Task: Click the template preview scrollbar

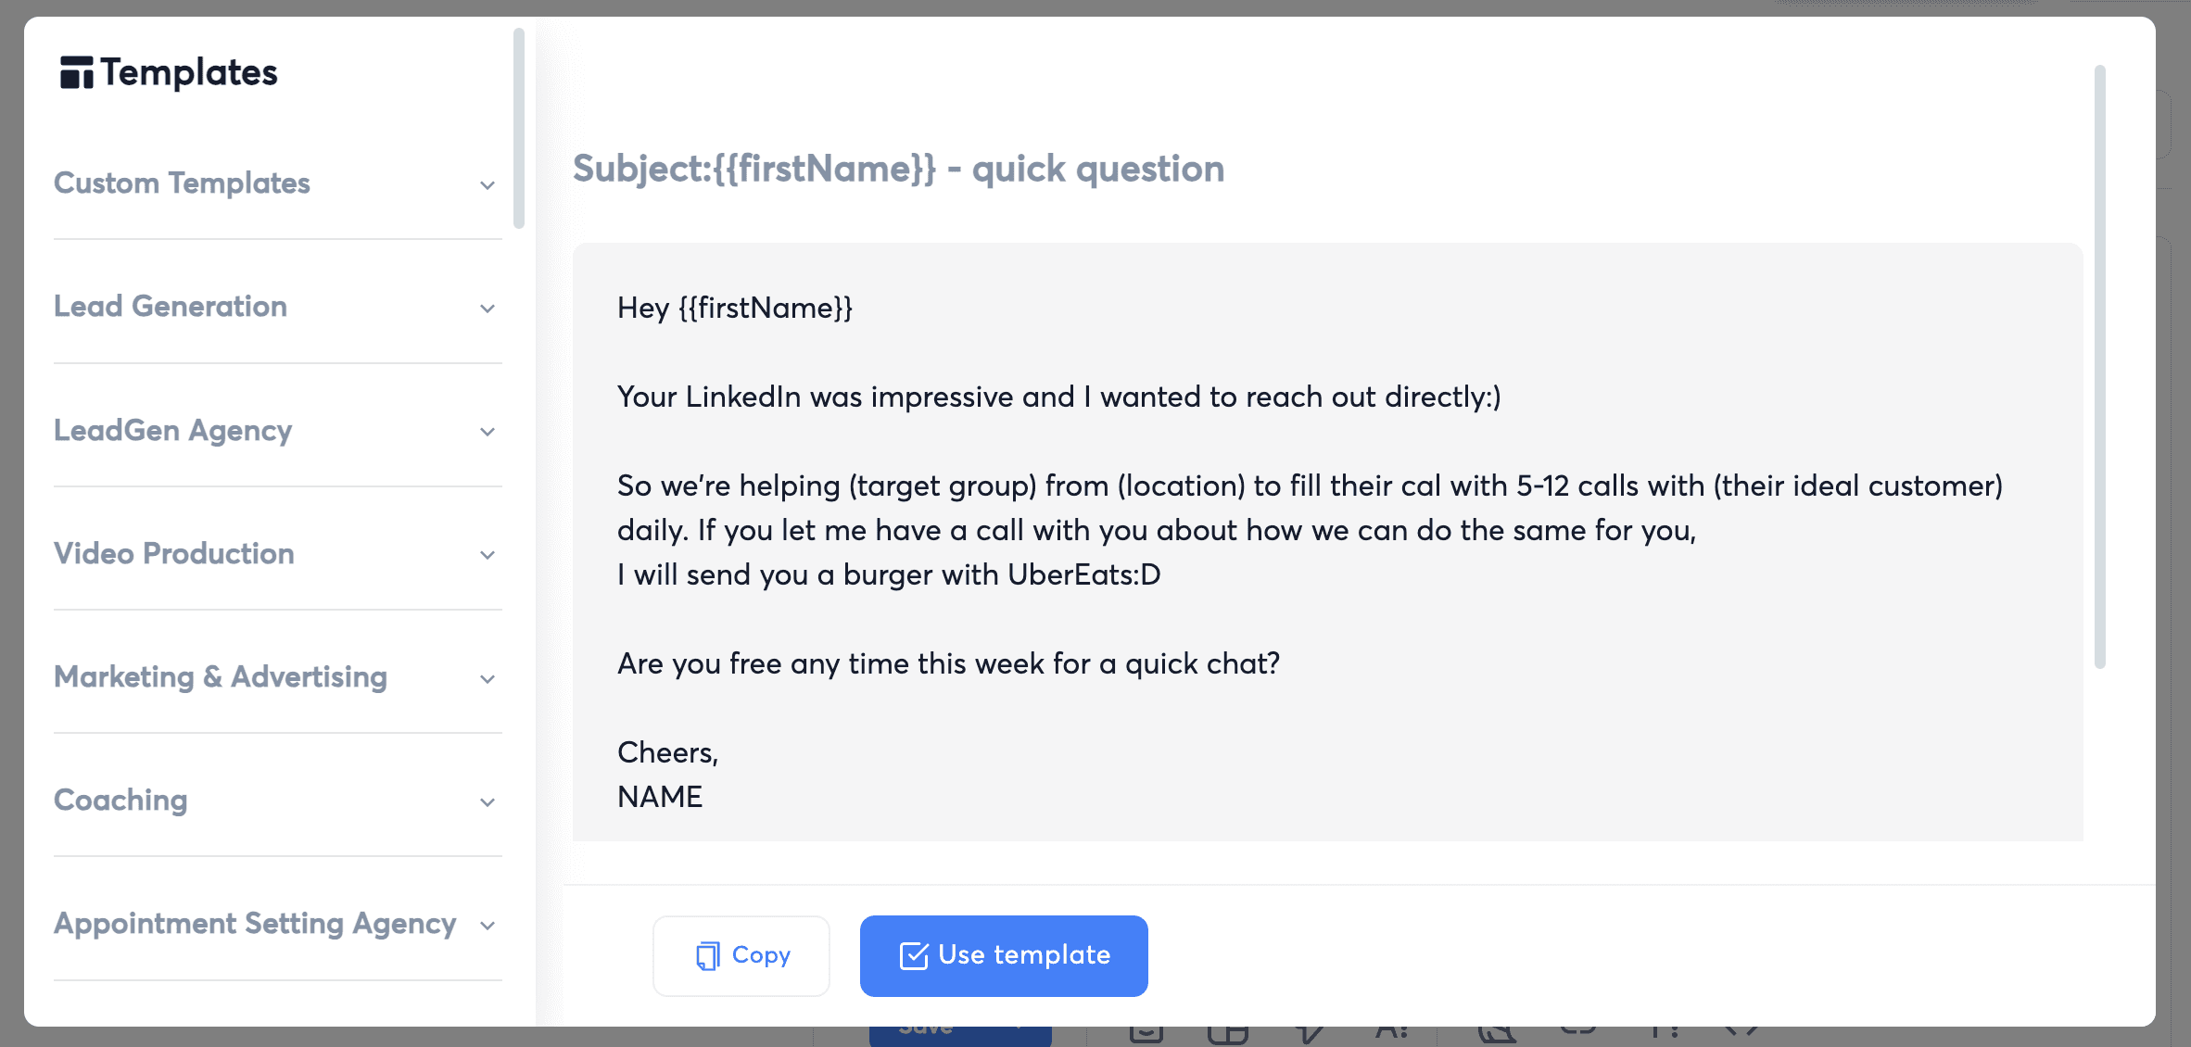Action: pyautogui.click(x=2099, y=366)
